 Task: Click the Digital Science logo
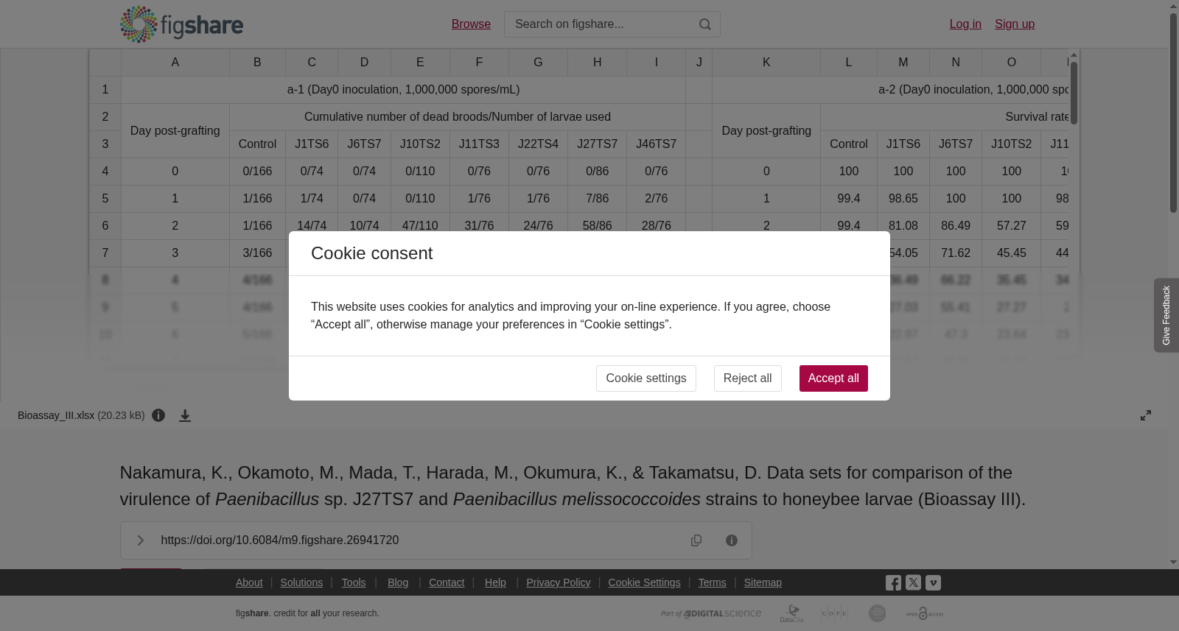(x=711, y=613)
